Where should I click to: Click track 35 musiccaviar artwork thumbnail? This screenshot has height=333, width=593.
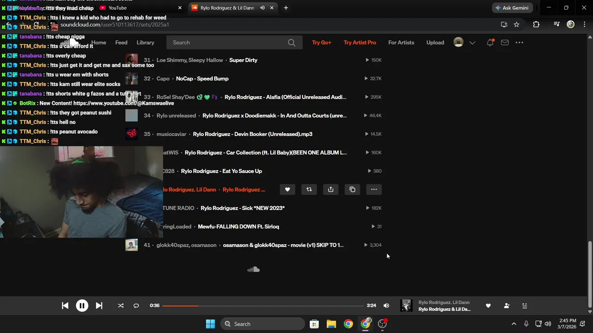[x=132, y=134]
